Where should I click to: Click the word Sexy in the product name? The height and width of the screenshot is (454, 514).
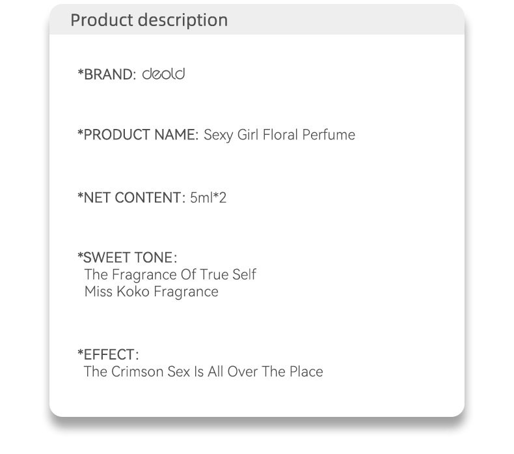click(x=218, y=135)
